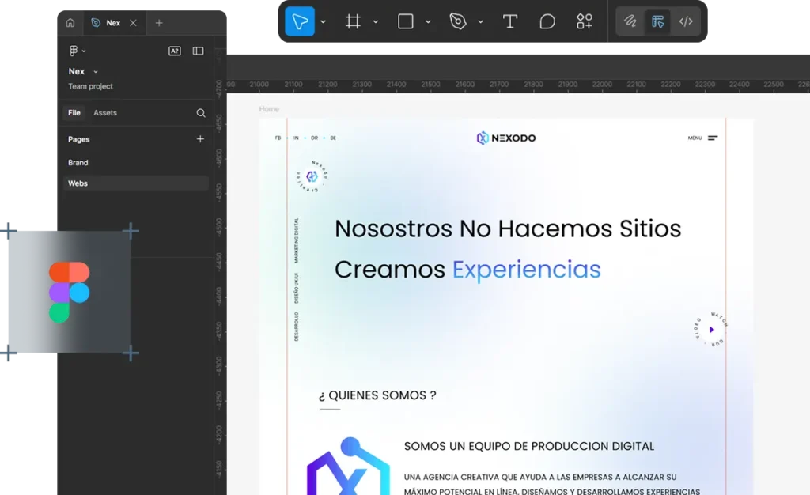Toggle the sidebar minimize UI button
Viewport: 810px width, 495px height.
[198, 51]
